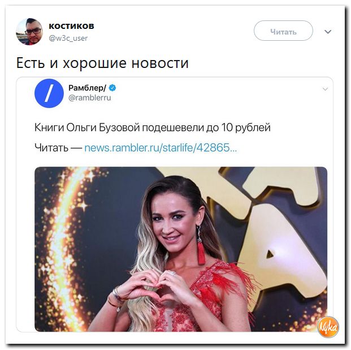Follow the account with the Читать button

pos(283,31)
